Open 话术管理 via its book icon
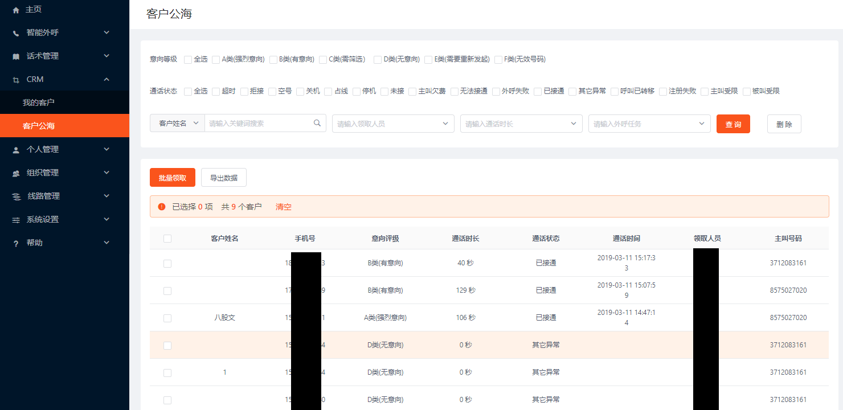Image resolution: width=843 pixels, height=410 pixels. (16, 56)
